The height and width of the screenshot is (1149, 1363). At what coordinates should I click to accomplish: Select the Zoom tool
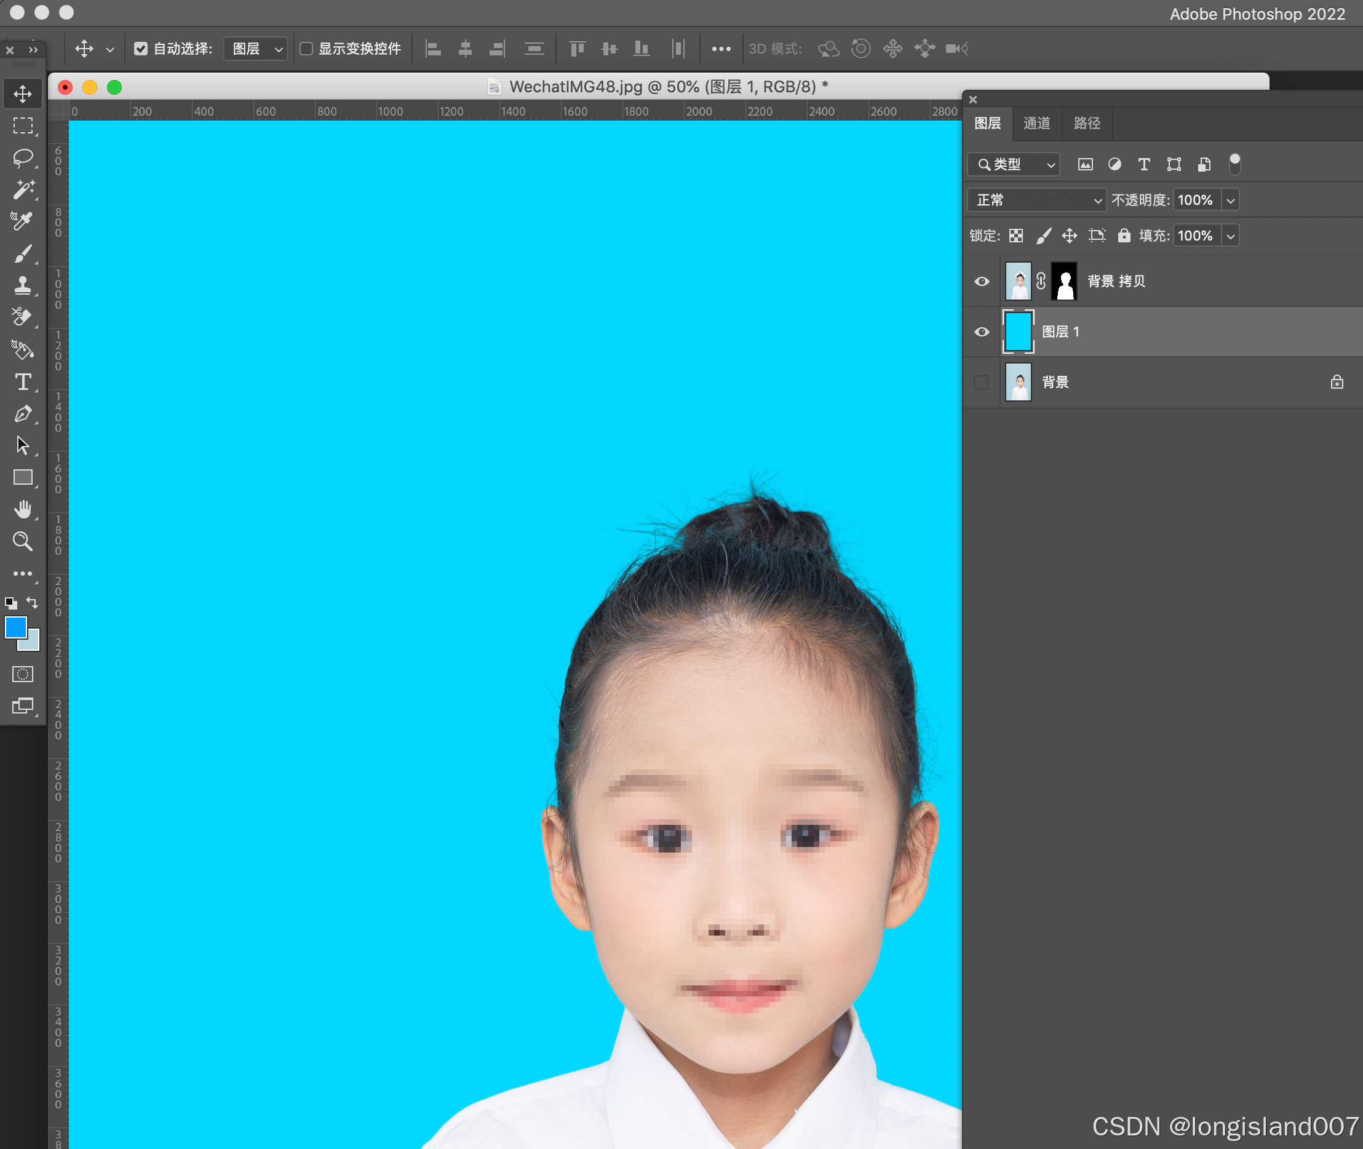23,541
